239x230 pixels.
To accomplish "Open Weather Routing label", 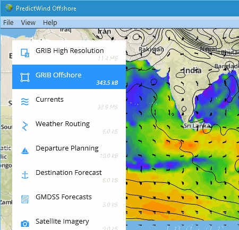I will pos(63,124).
